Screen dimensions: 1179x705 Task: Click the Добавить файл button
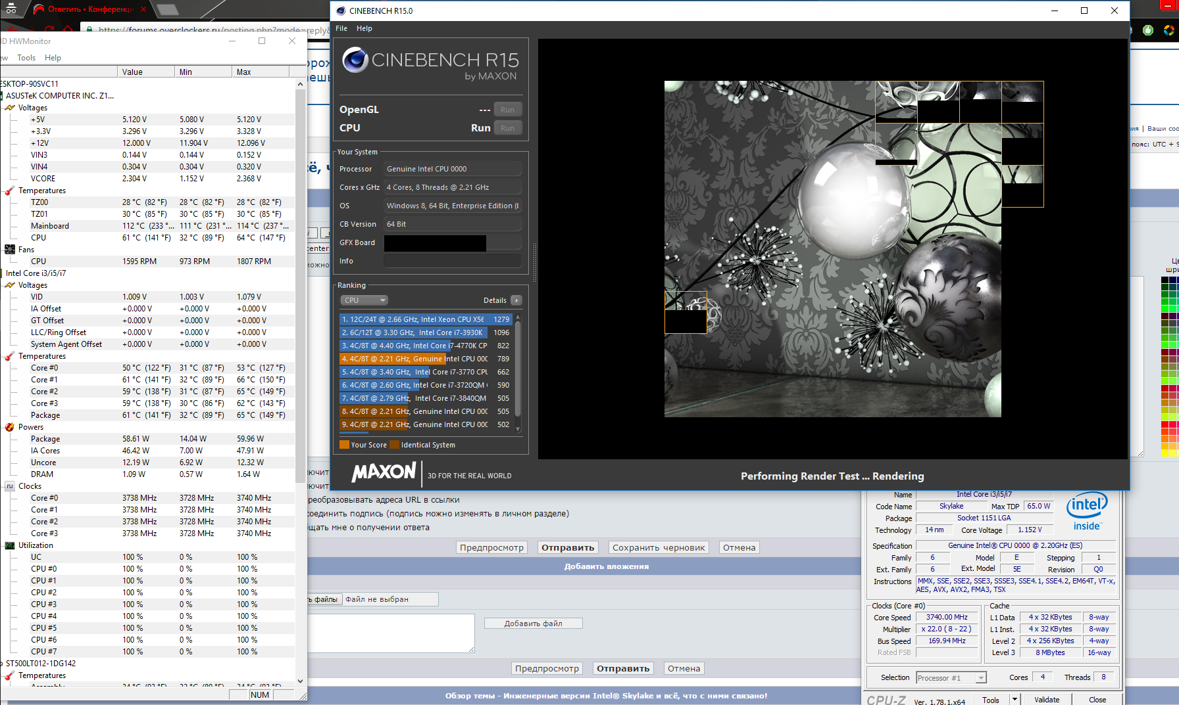pos(533,624)
